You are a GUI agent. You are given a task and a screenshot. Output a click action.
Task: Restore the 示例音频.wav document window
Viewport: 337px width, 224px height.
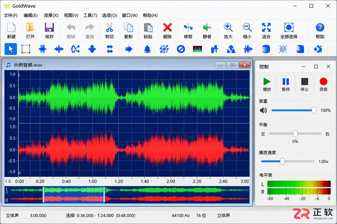(x=232, y=65)
